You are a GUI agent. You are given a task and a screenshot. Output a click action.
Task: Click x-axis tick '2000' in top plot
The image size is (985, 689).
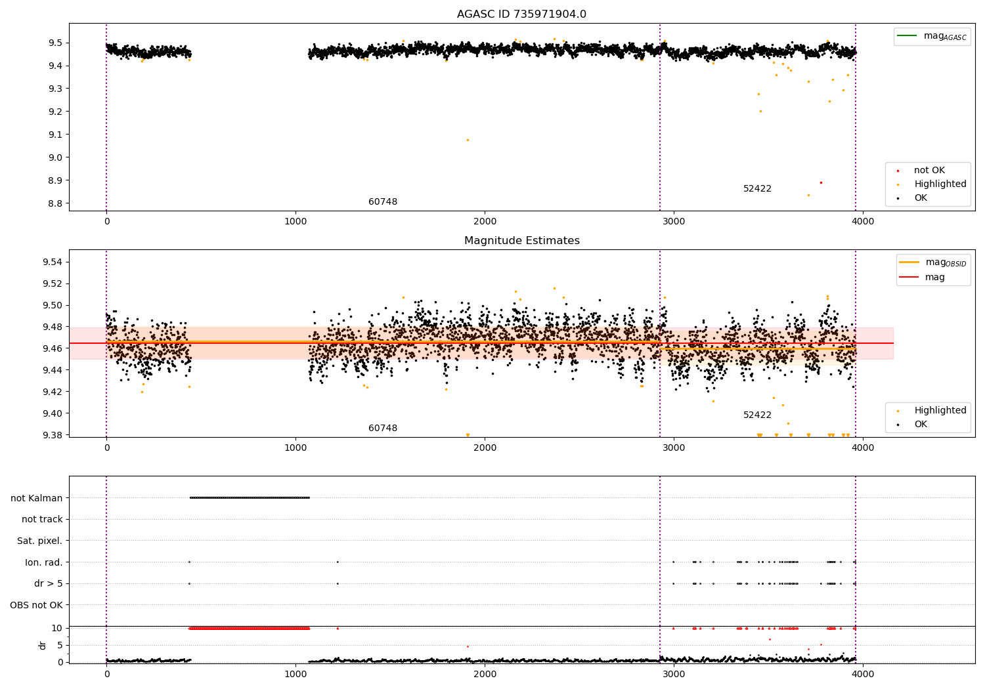point(485,221)
